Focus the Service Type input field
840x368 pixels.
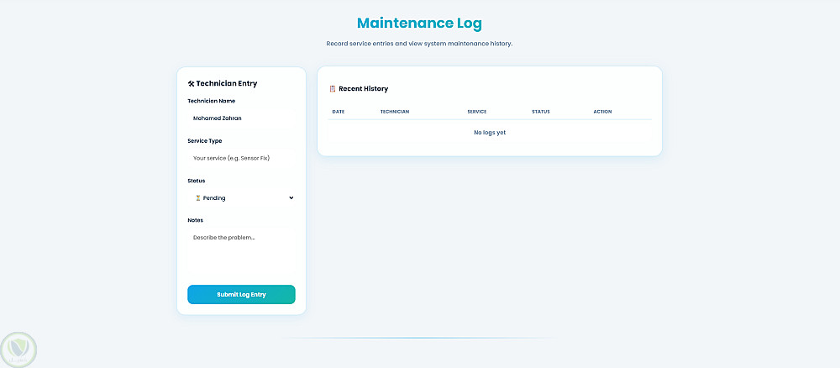(x=241, y=159)
